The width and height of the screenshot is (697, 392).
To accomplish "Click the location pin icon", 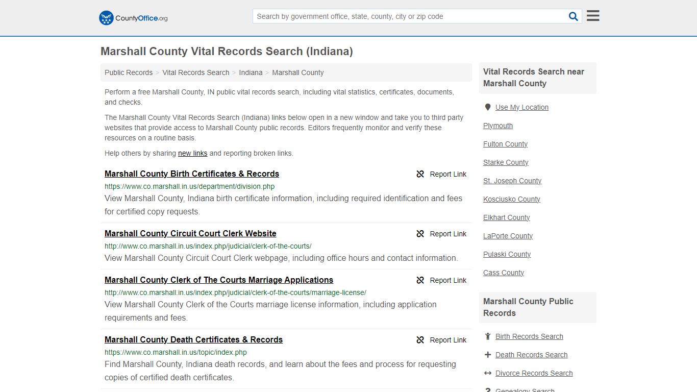I will pyautogui.click(x=488, y=107).
